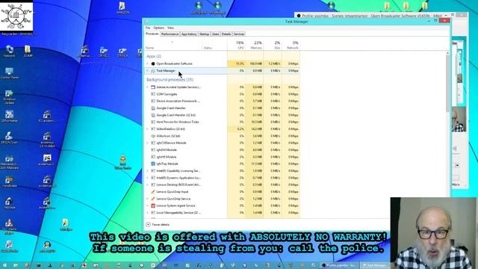Viewport: 478px width, 269px height.
Task: Expand Lenovo Desktop BIOS Event Utility row
Action: (148, 185)
